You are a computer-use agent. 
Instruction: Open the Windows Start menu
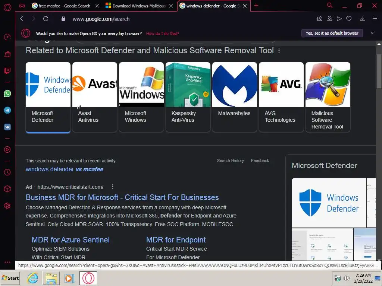click(x=10, y=278)
